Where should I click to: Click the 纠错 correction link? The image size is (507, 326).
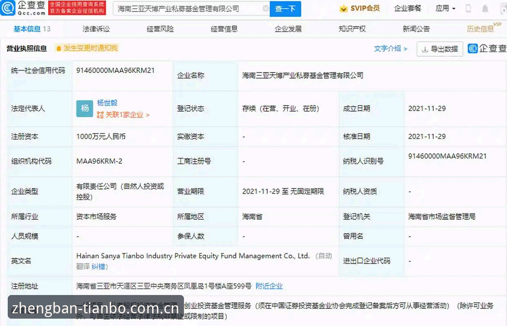point(98,267)
